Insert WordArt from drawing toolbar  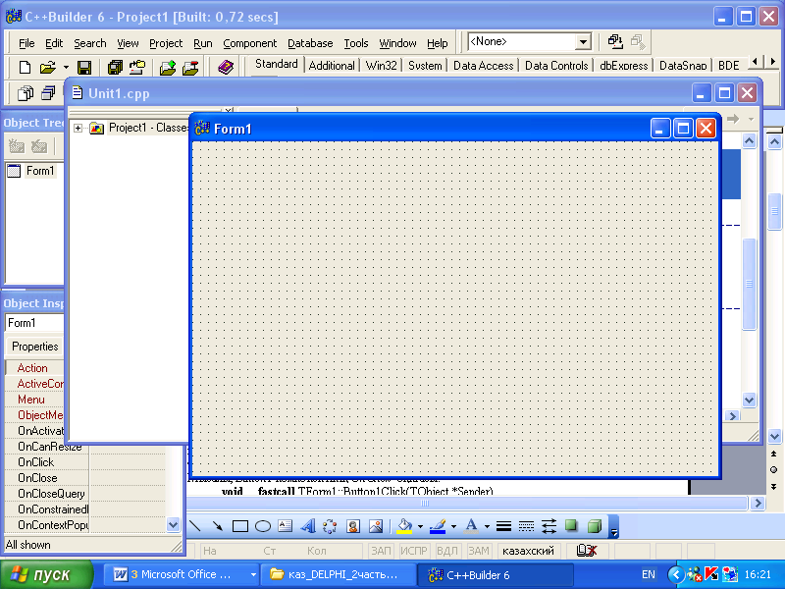(x=308, y=526)
